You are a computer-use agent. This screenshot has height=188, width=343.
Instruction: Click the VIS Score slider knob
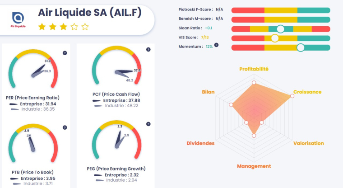click(274, 38)
